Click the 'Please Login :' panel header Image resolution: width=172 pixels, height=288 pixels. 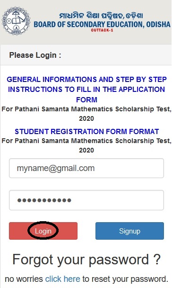pyautogui.click(x=86, y=55)
